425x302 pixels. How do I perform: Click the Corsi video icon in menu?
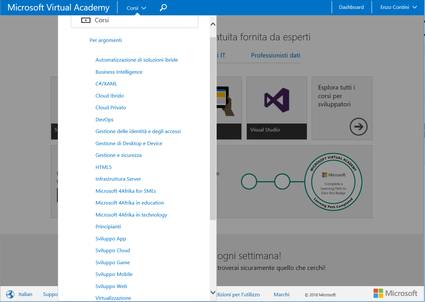pos(86,20)
